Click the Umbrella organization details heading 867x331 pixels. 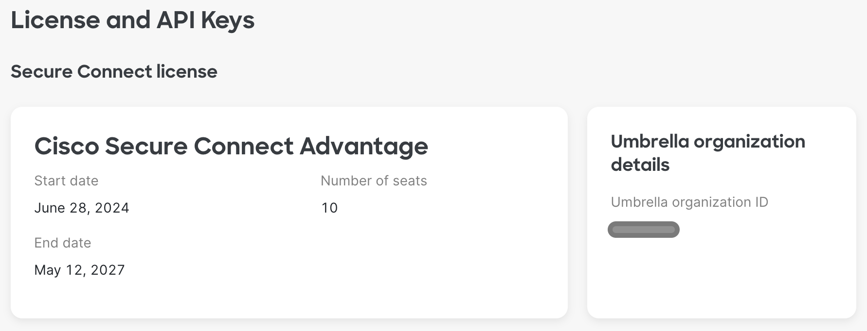(x=708, y=153)
